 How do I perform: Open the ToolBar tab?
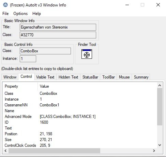[x=108, y=77]
